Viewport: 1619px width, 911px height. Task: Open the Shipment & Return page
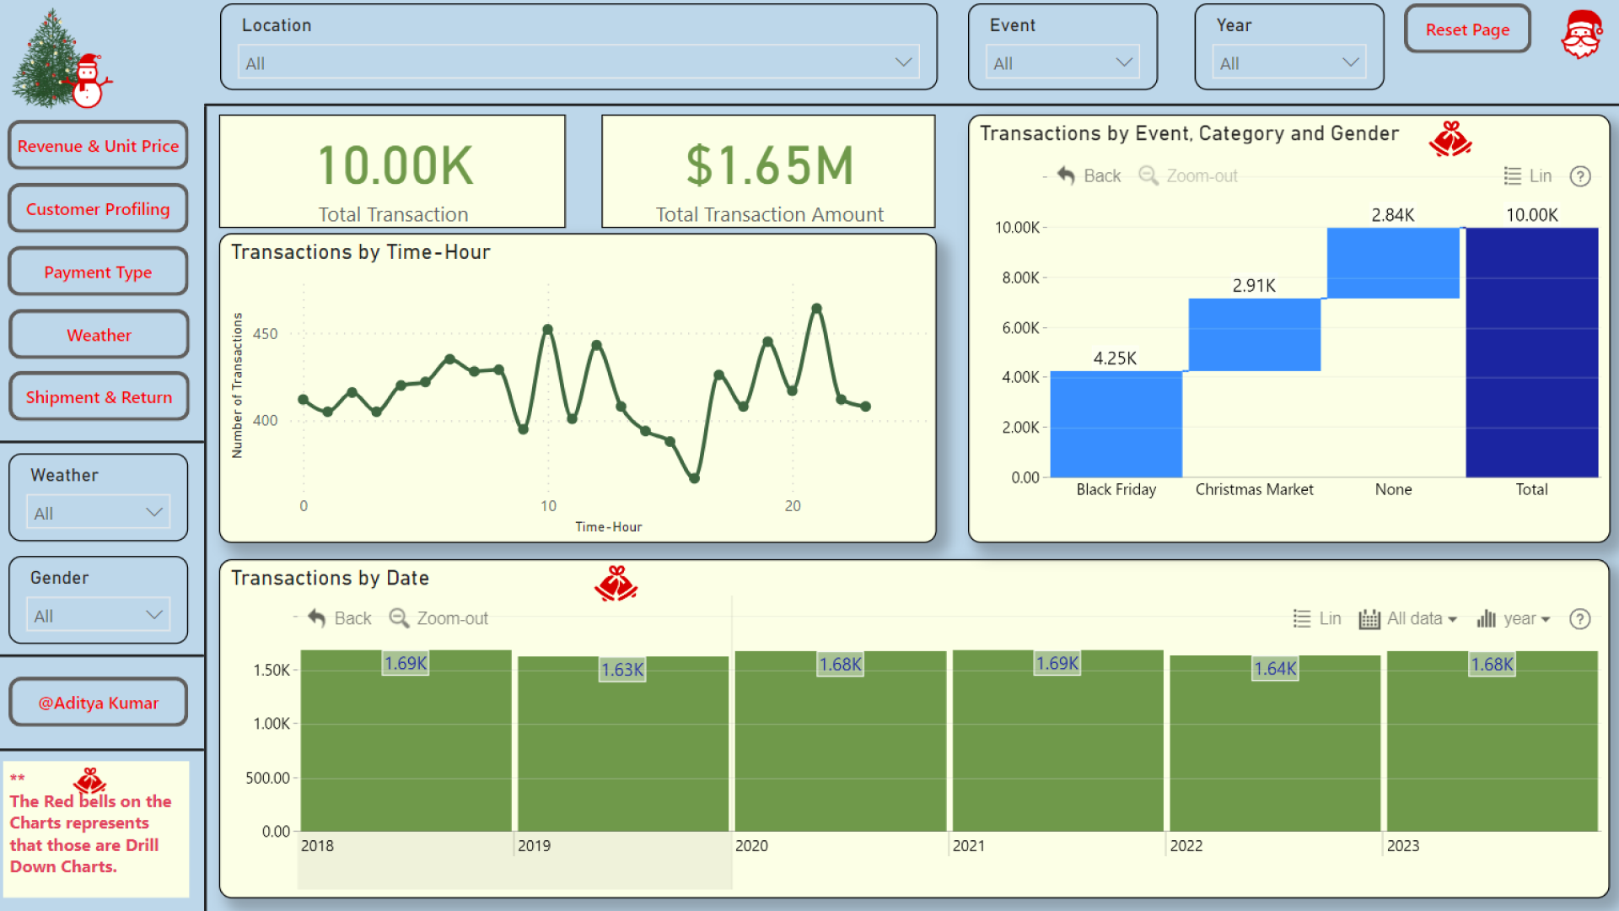click(98, 397)
